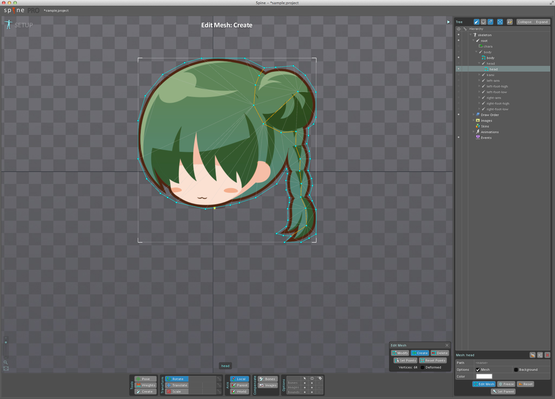Click the center-on-selection icon in Tree header
Viewport: 555px width, 399px height.
point(500,22)
